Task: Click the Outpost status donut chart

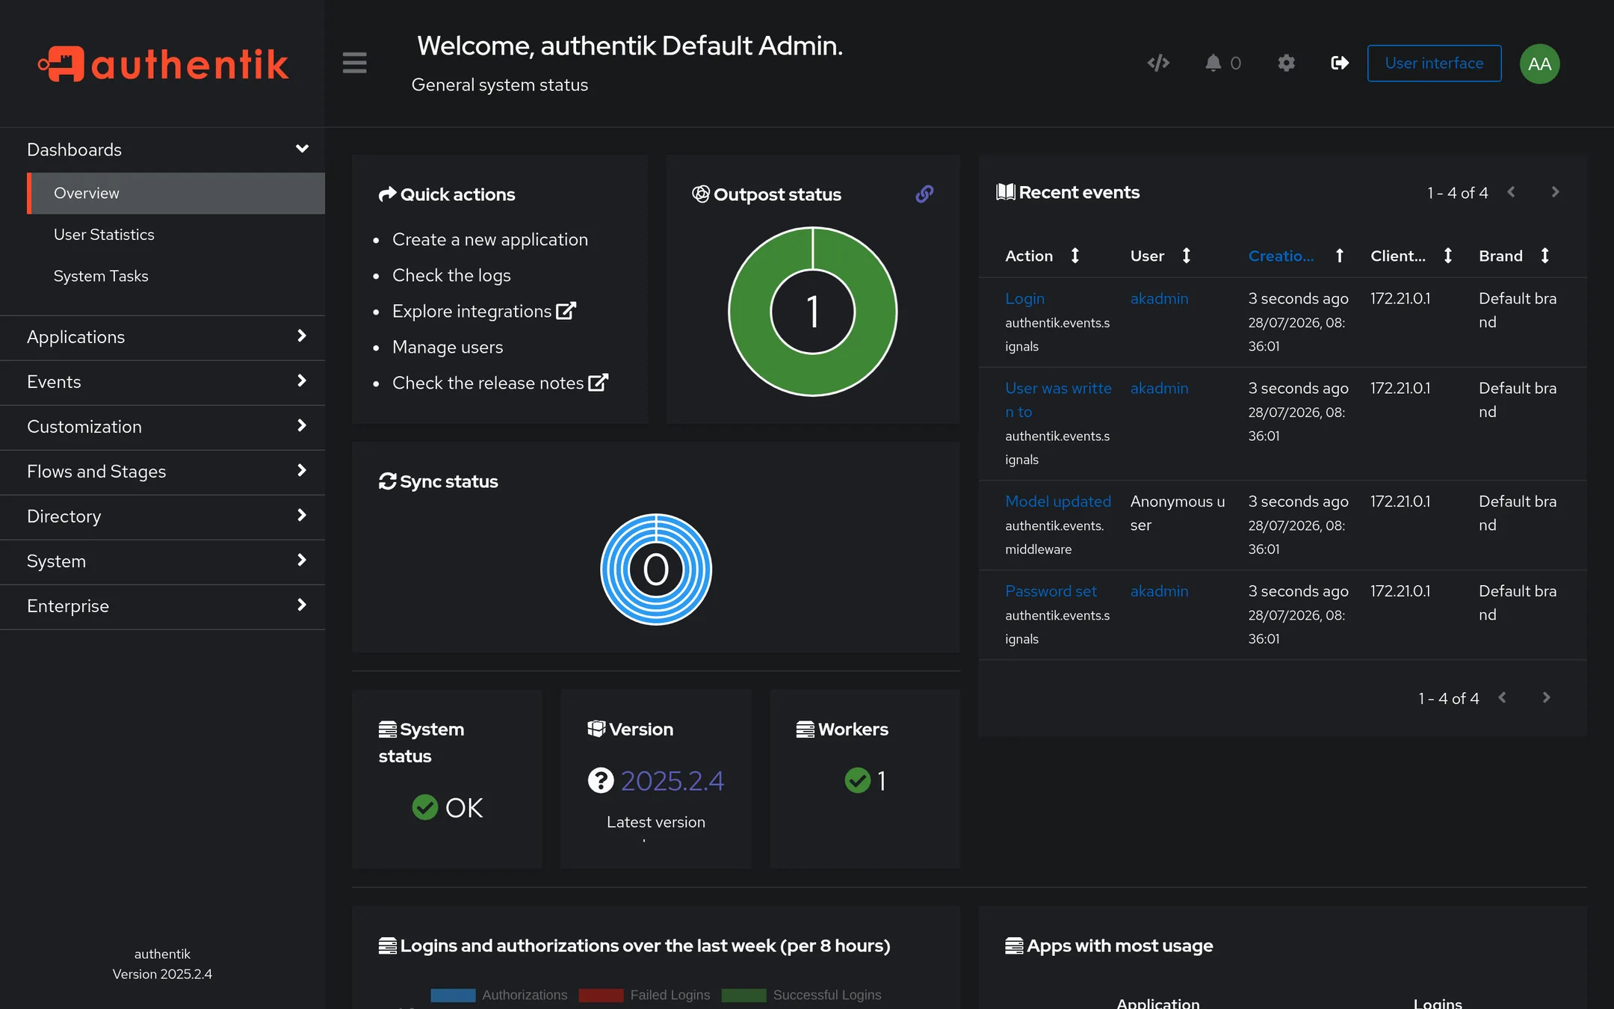Action: coord(812,312)
